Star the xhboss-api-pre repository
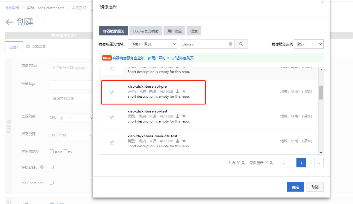The width and height of the screenshot is (353, 204). click(x=184, y=91)
